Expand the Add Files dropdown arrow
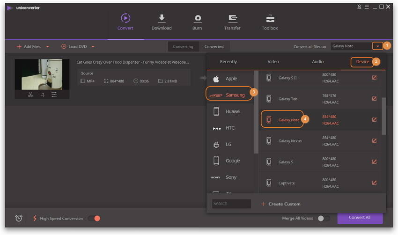 tap(47, 47)
